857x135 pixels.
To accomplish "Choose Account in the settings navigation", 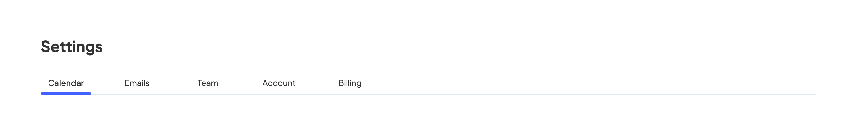I will pyautogui.click(x=278, y=83).
